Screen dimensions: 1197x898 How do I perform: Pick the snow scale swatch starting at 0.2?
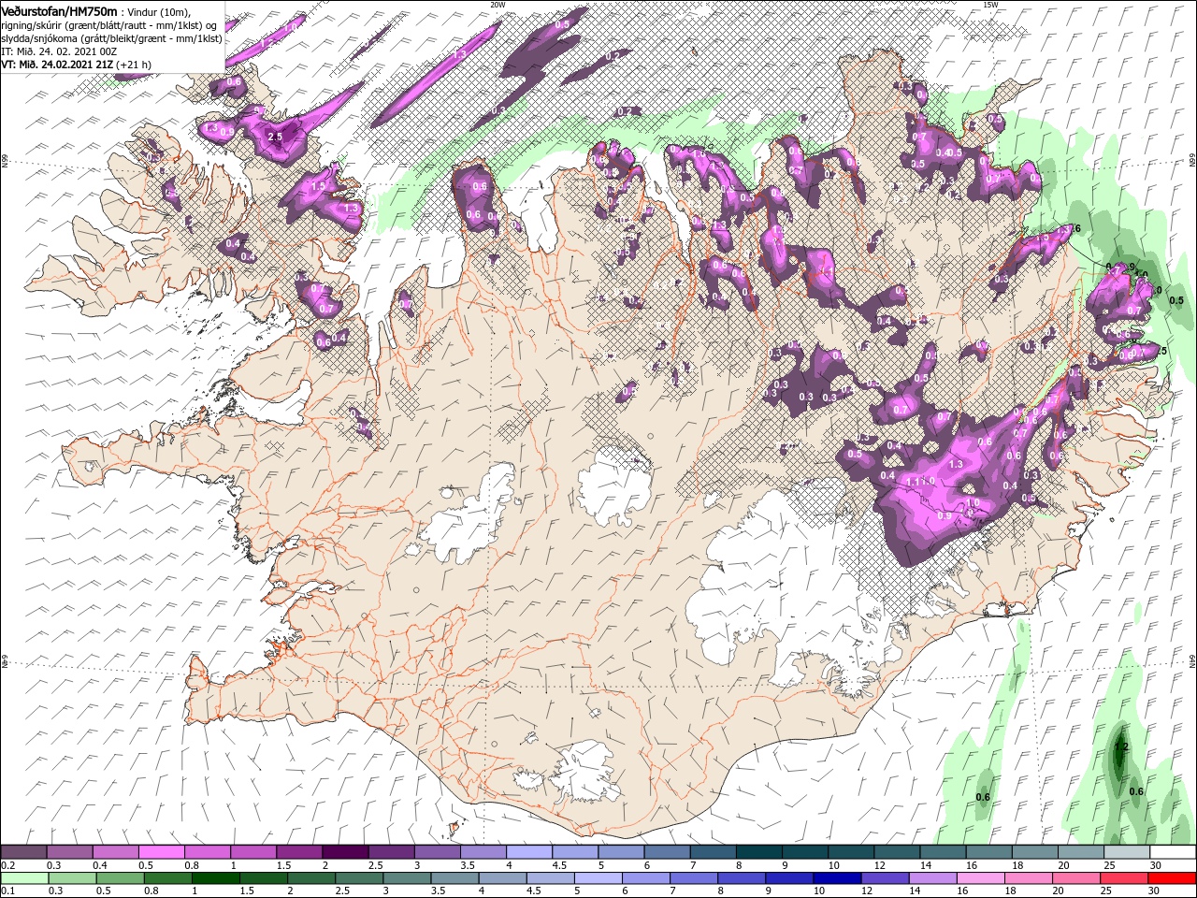click(x=23, y=852)
